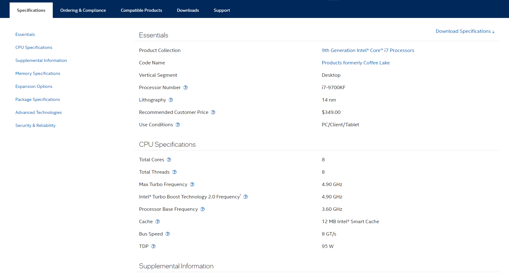Open Bus Speed question mark icon

click(x=168, y=234)
